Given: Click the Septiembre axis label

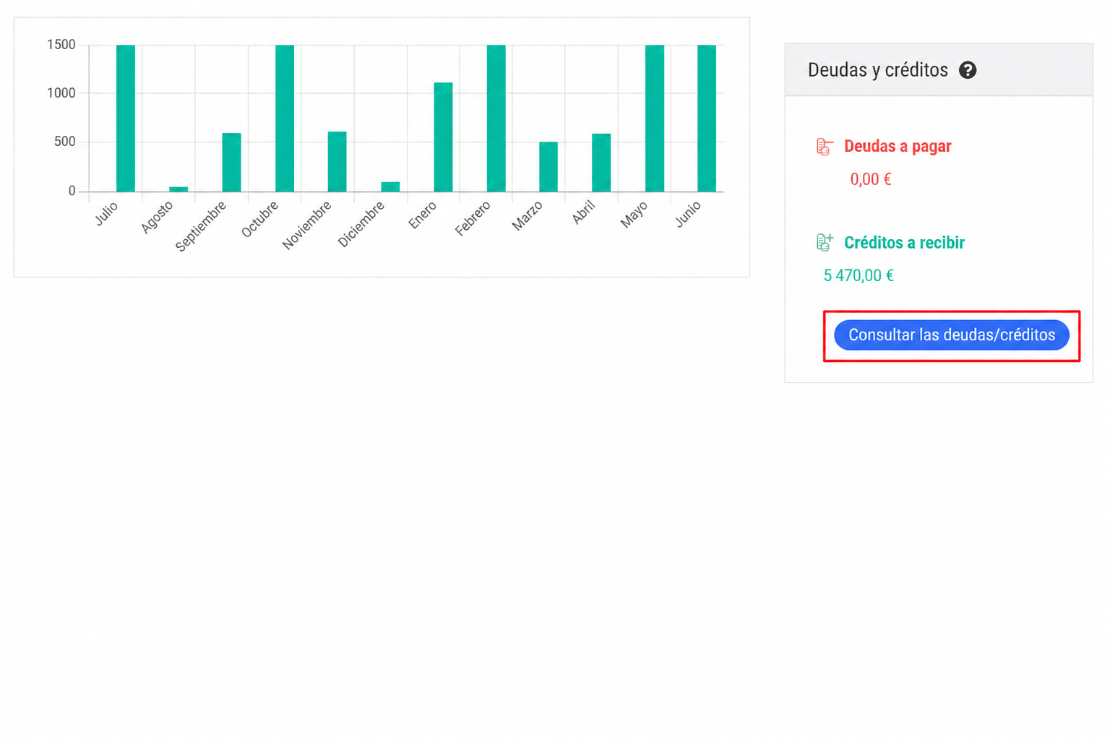Looking at the screenshot, I should tap(201, 226).
